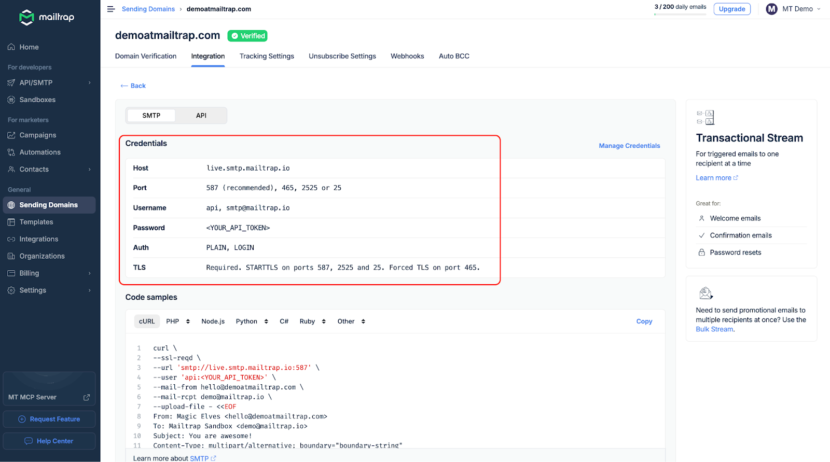Open the MT Demo account dropdown arrow
The image size is (830, 462).
click(x=819, y=9)
